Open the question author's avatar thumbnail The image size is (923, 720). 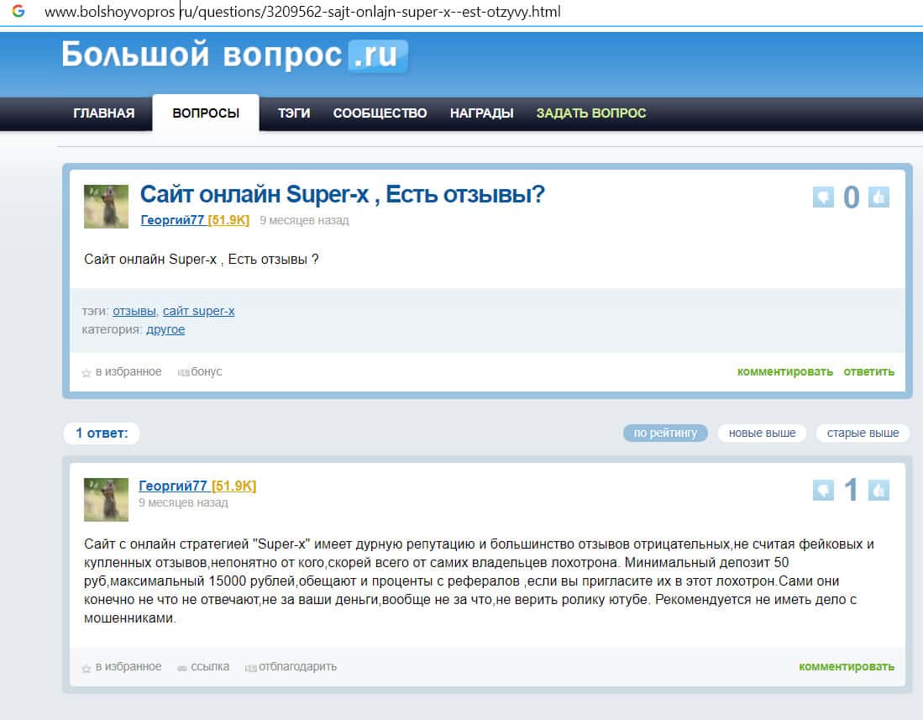(106, 207)
